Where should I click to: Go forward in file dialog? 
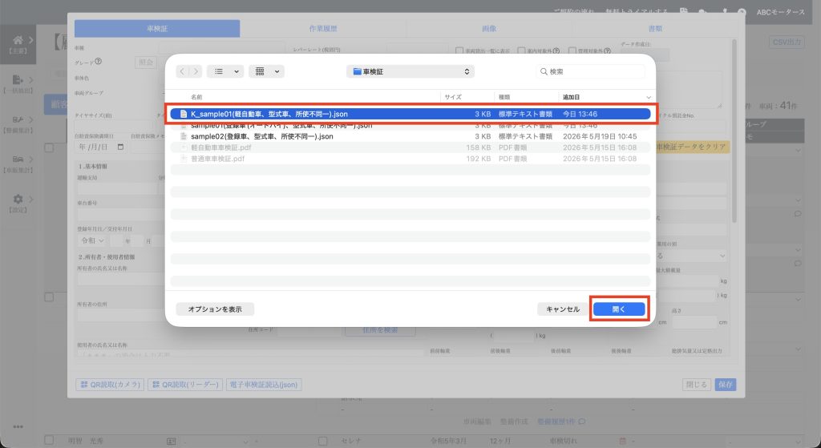coord(196,71)
